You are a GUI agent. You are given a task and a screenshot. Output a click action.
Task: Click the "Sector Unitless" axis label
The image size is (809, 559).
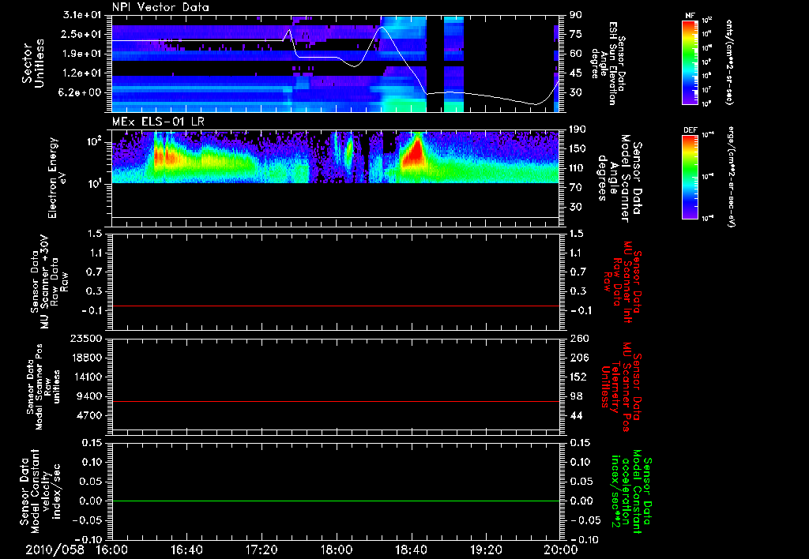33,63
